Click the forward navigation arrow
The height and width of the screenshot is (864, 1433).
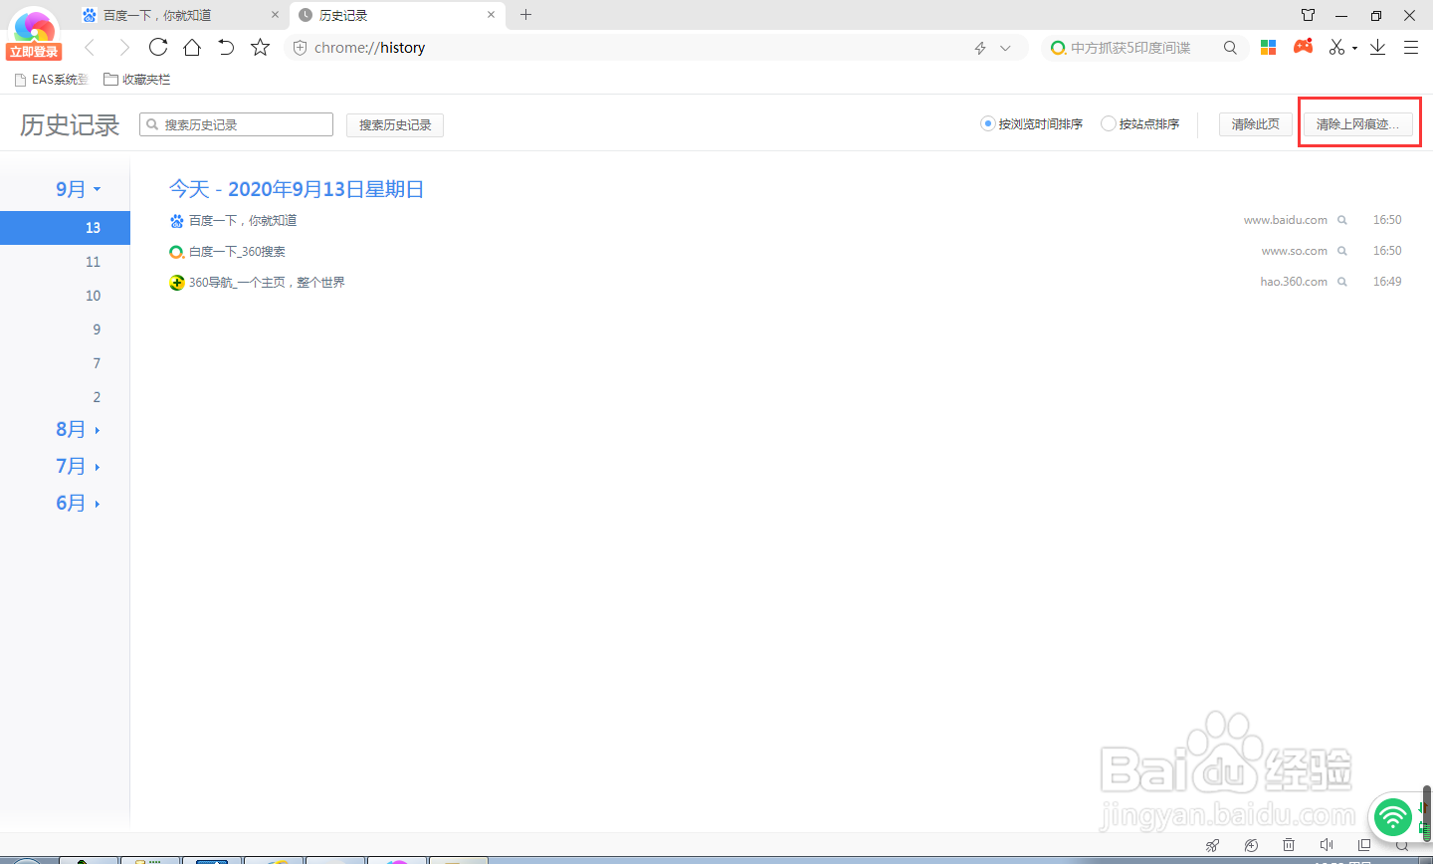tap(124, 48)
